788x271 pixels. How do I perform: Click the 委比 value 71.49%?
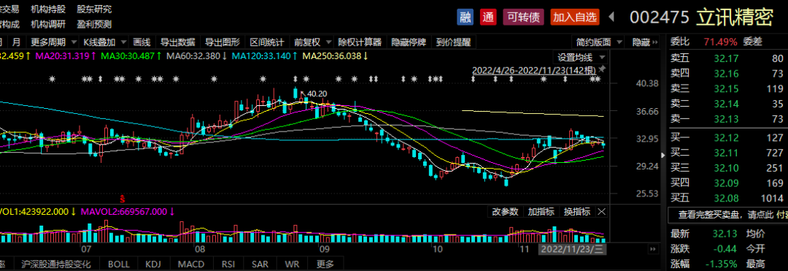721,42
